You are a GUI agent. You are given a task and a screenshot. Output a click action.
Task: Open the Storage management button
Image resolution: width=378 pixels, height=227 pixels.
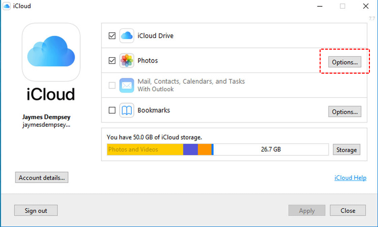point(347,150)
